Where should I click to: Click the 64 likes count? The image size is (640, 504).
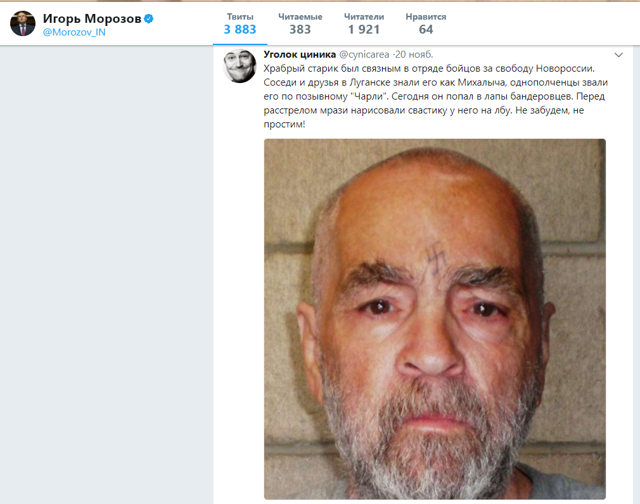(x=427, y=29)
